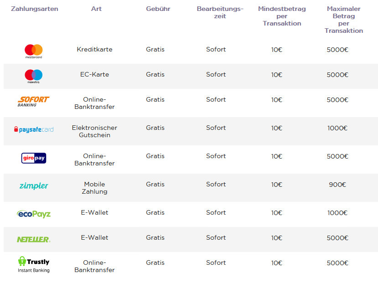This screenshot has width=378, height=283.
Task: Click the Mindestbetrag per Transaktion header
Action: (282, 16)
